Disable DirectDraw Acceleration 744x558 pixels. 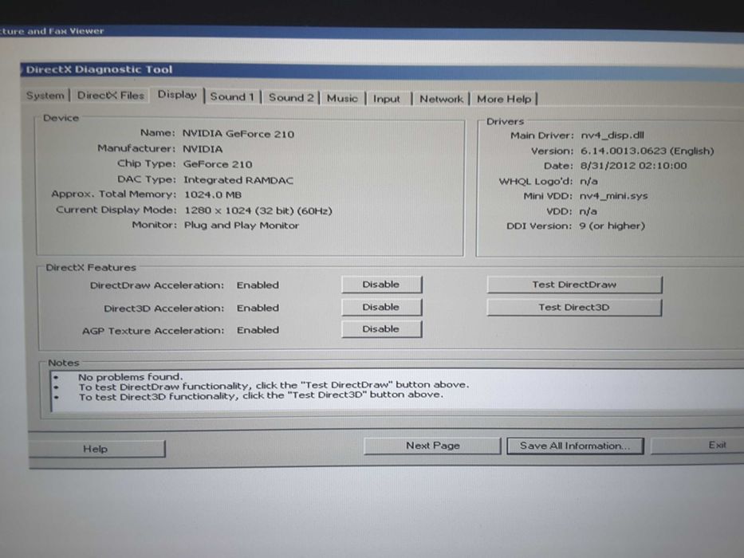381,285
